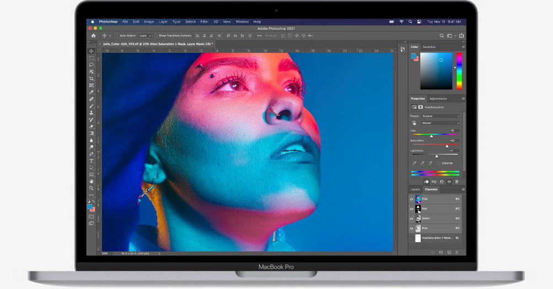Viewport: 553px width, 289px height.
Task: Click the Share icon at top right
Action: point(461,36)
